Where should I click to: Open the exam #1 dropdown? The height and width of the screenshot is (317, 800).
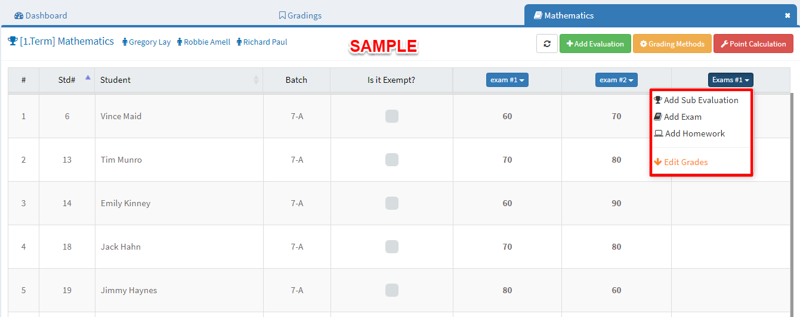point(507,80)
